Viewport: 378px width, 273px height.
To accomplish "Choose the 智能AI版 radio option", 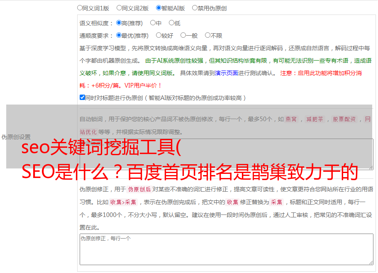I will pos(159,8).
